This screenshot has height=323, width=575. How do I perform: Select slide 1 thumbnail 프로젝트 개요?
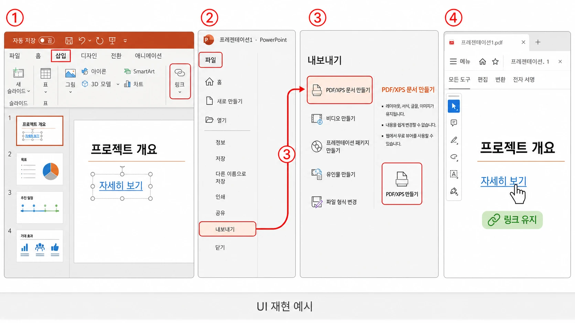click(40, 131)
